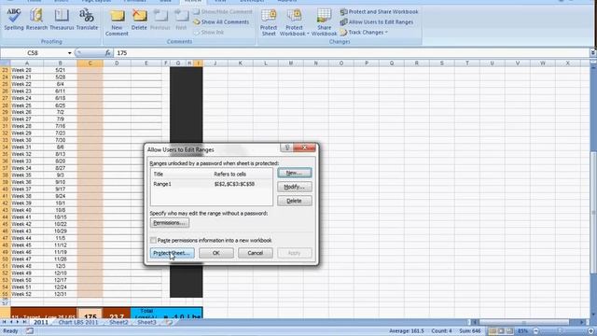
Task: Click the Week 35 cell
Action: tap(27, 175)
